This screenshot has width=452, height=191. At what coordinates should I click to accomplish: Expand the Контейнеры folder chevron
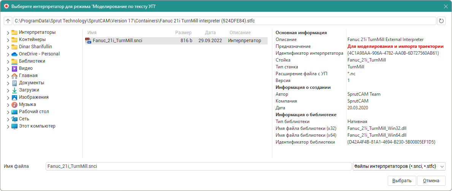coord(8,39)
